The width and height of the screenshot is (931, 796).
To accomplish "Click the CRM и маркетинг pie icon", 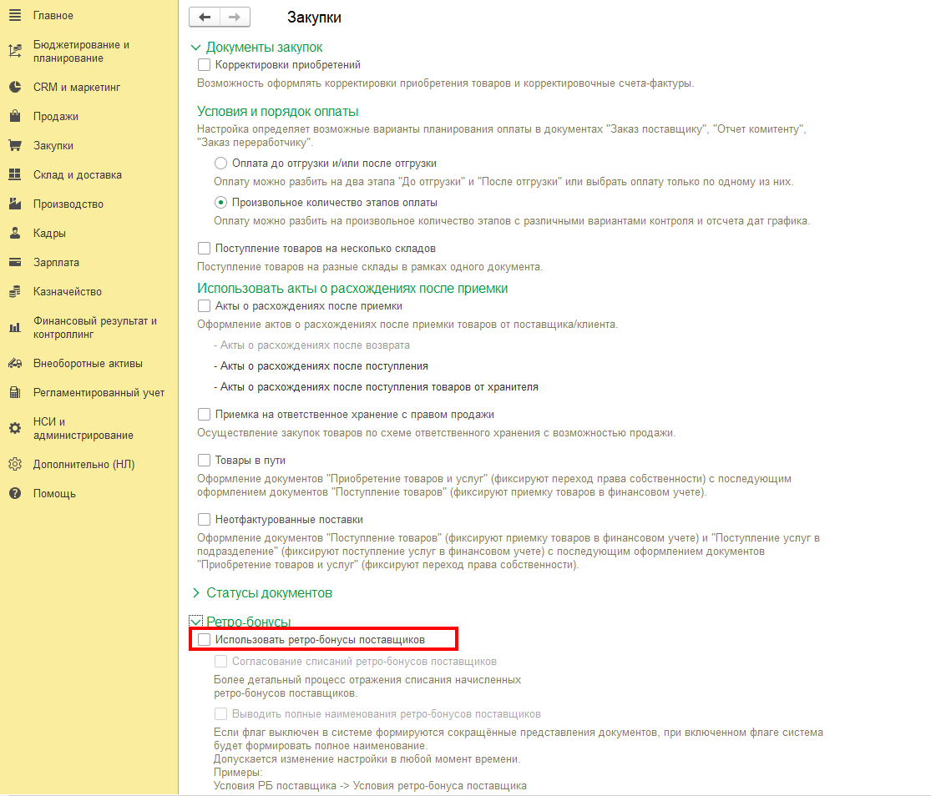I will (15, 87).
